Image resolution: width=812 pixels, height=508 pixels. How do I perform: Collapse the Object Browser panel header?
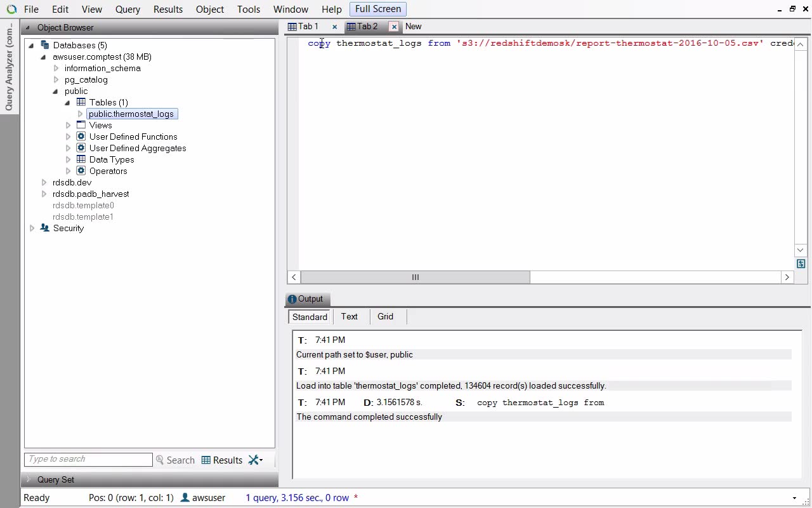pyautogui.click(x=27, y=28)
